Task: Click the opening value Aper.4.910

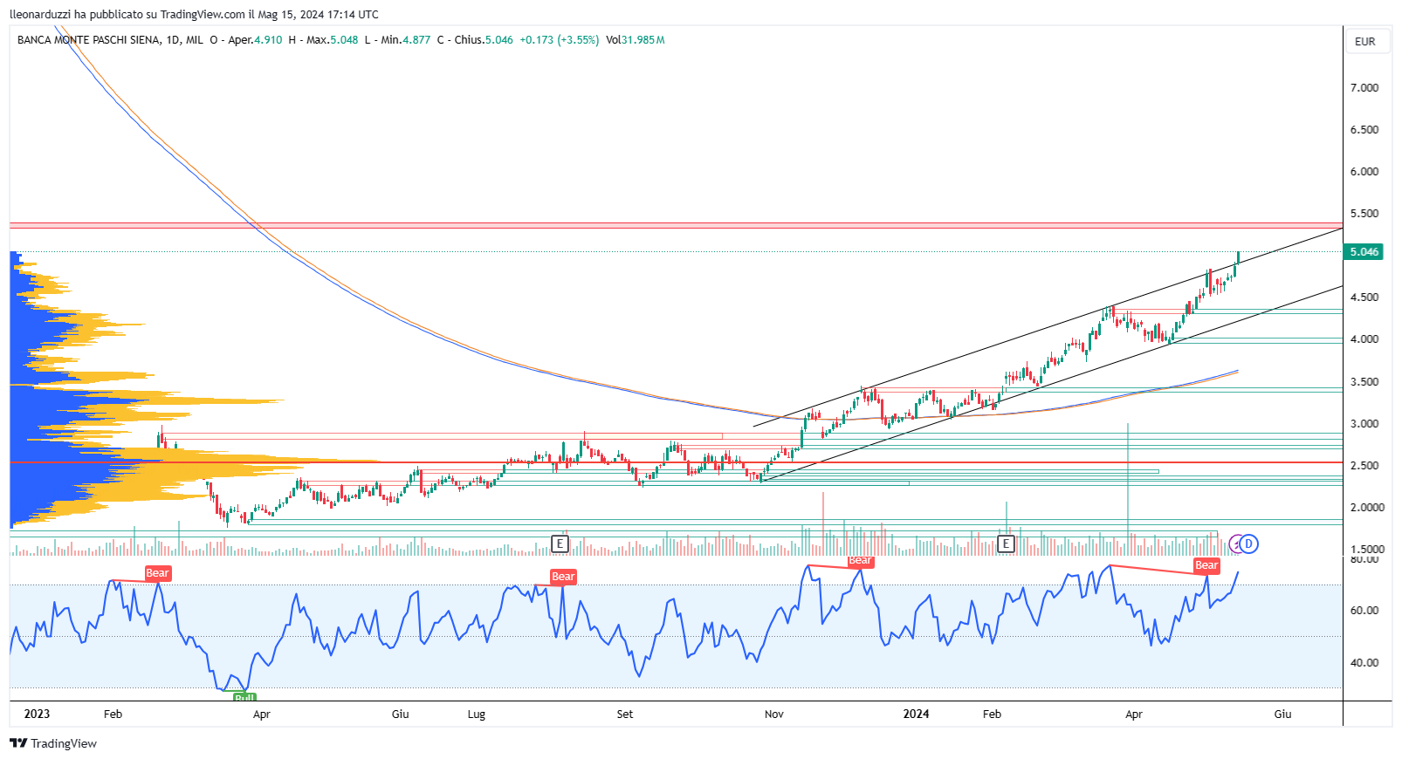Action: (255, 40)
